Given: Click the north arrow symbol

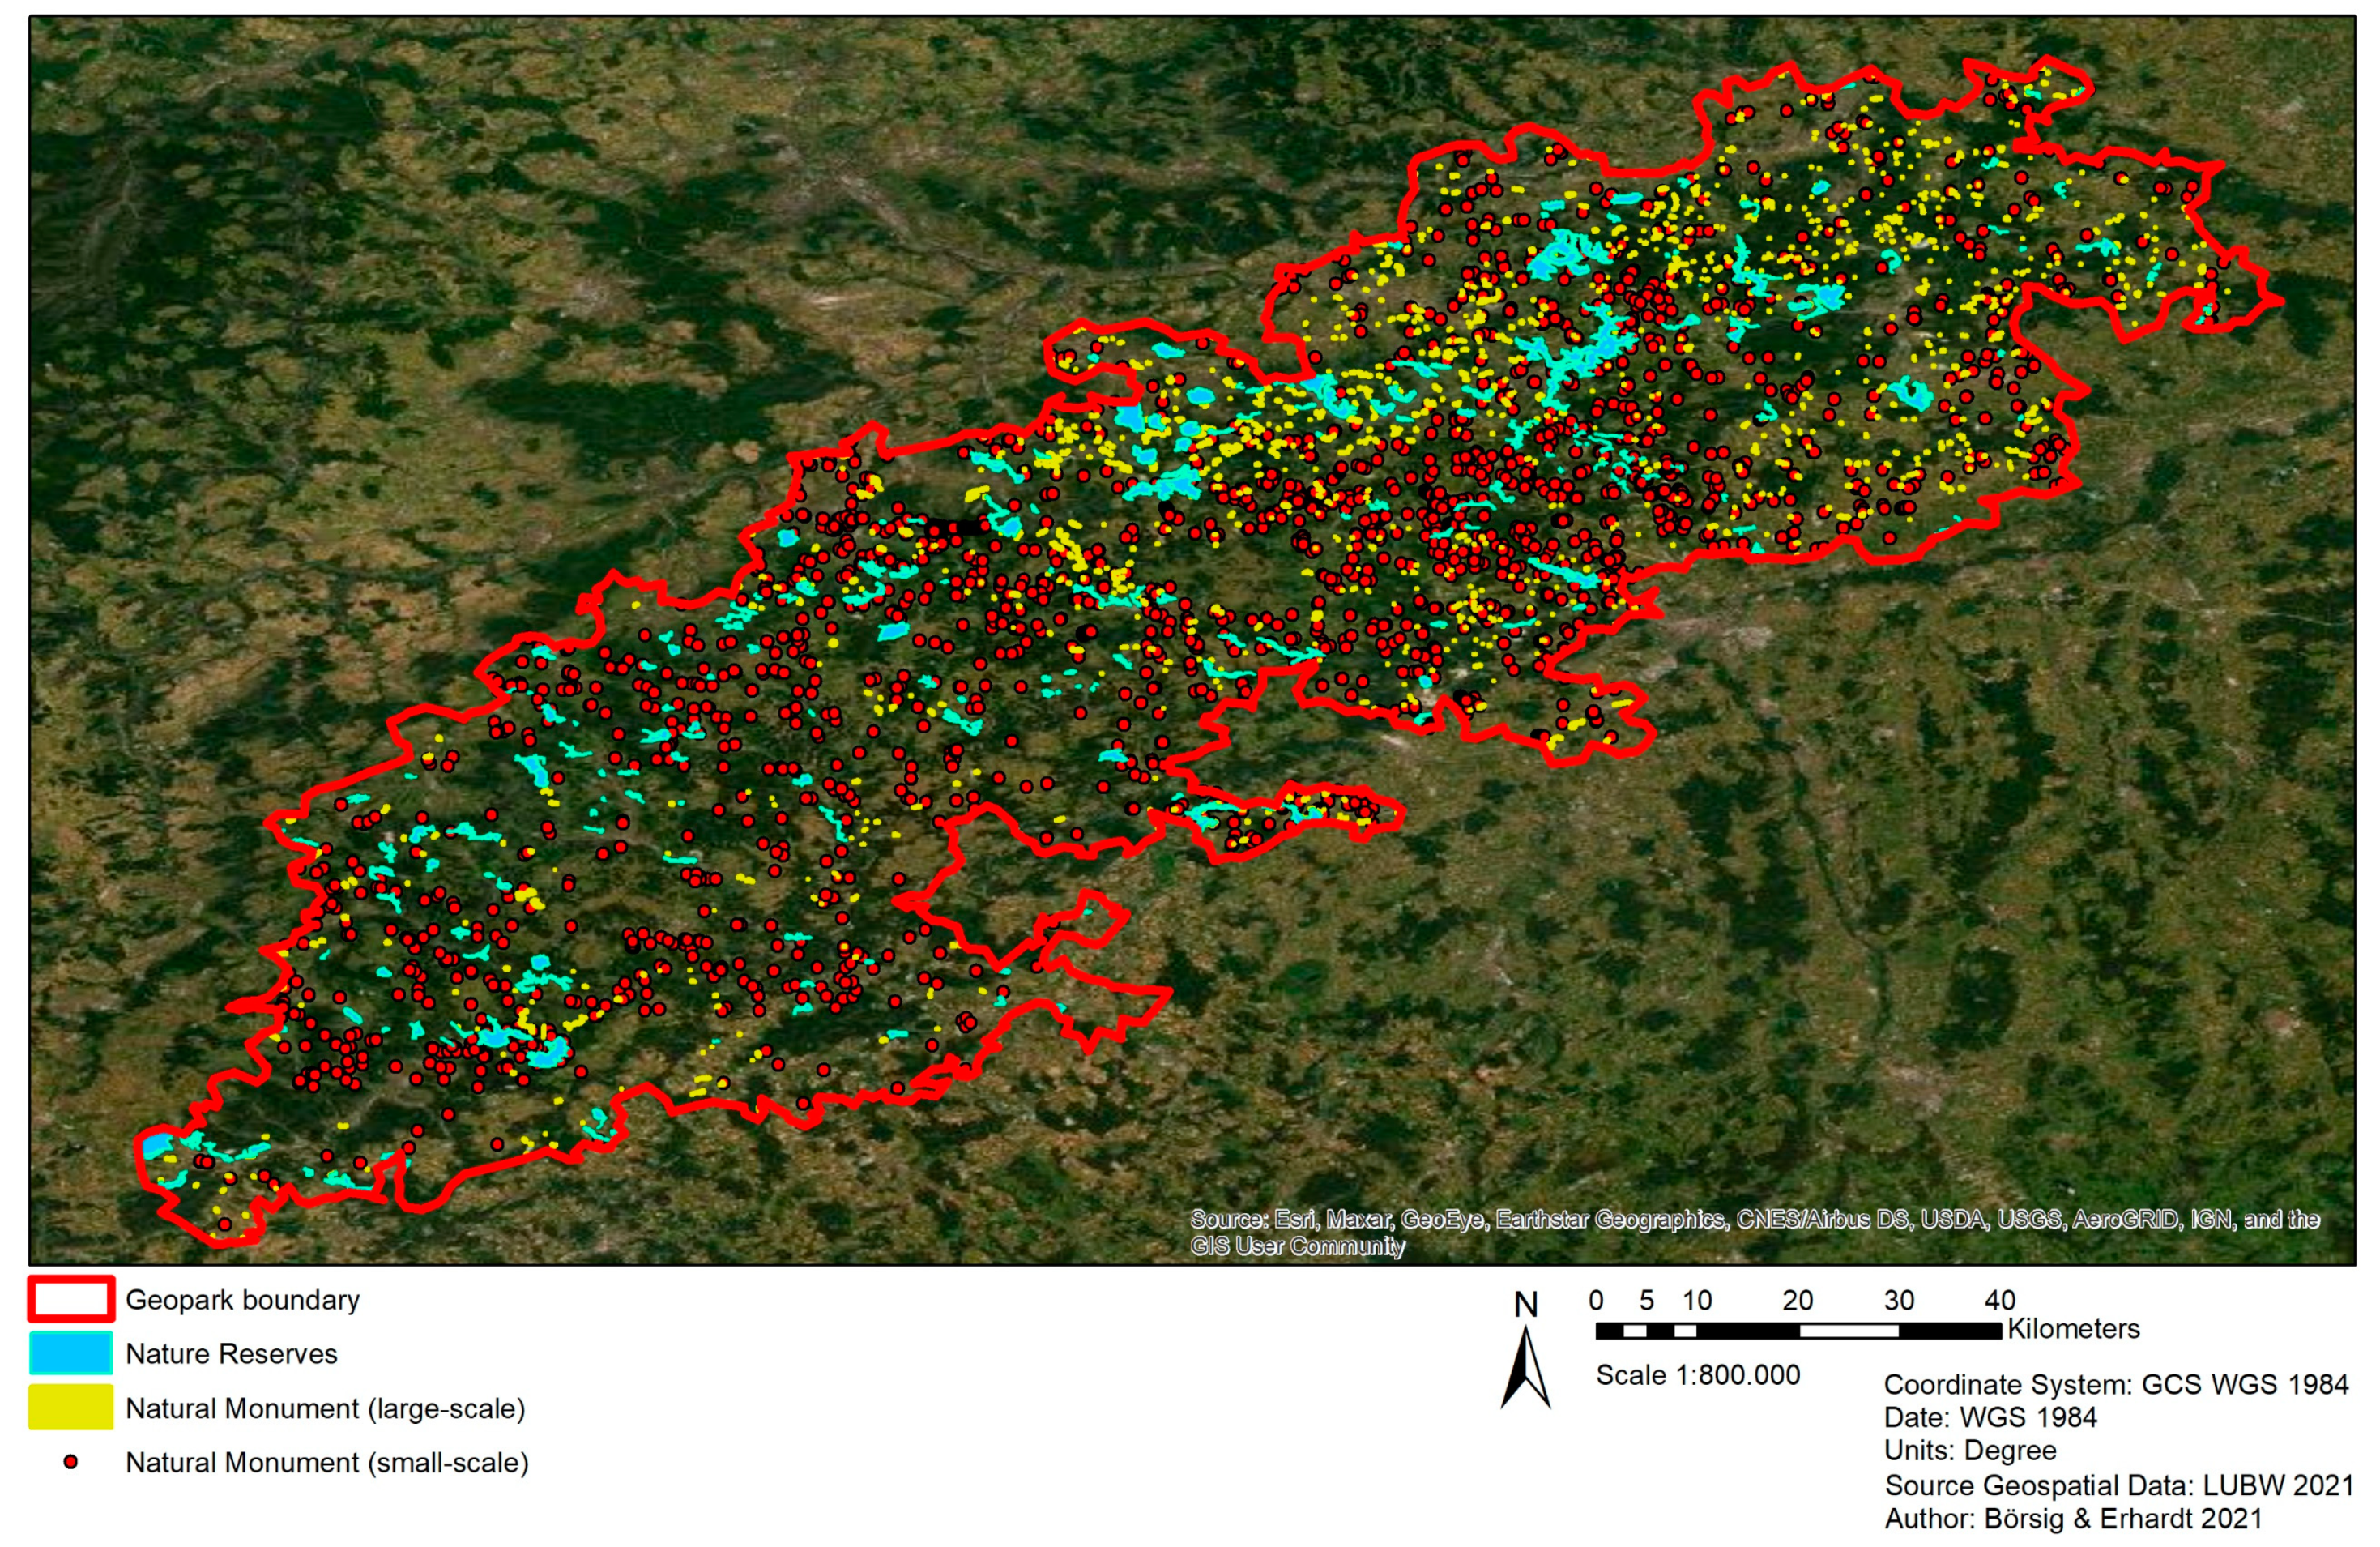Looking at the screenshot, I should click(x=1525, y=1359).
